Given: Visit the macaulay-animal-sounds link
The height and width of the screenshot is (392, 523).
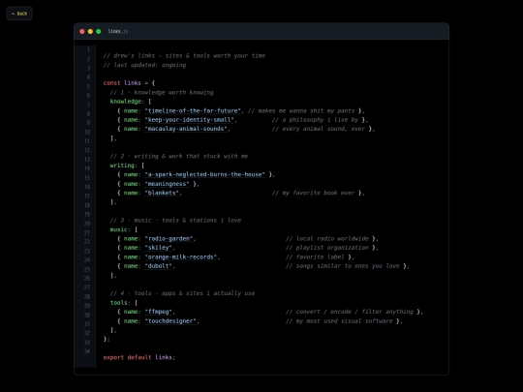Looking at the screenshot, I should point(186,129).
